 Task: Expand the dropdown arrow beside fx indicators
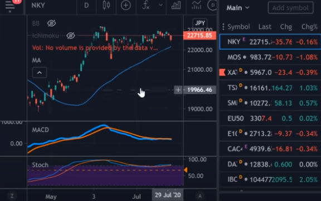(x=161, y=5)
